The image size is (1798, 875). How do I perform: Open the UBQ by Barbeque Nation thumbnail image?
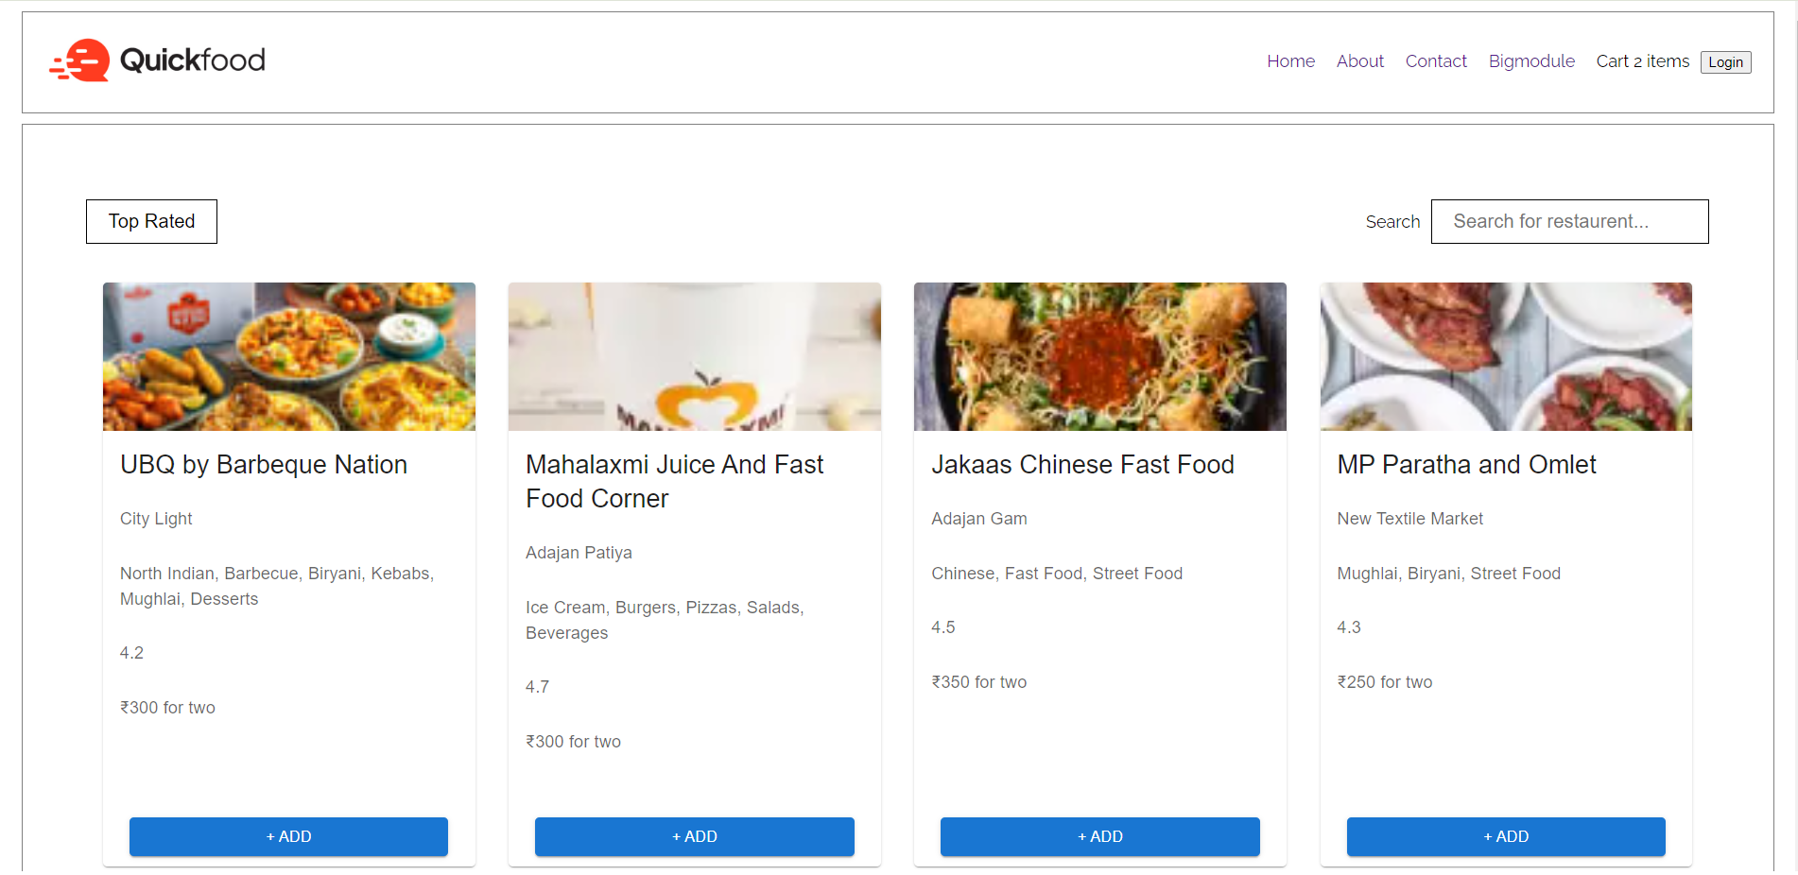288,356
